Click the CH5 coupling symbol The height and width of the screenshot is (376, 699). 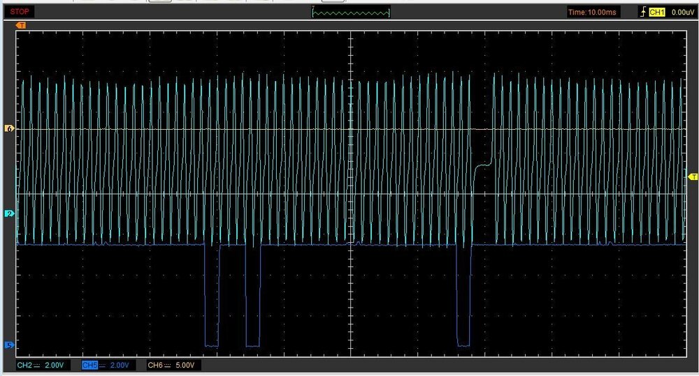tap(102, 366)
